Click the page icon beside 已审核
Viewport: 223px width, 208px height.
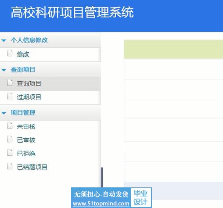coord(10,139)
